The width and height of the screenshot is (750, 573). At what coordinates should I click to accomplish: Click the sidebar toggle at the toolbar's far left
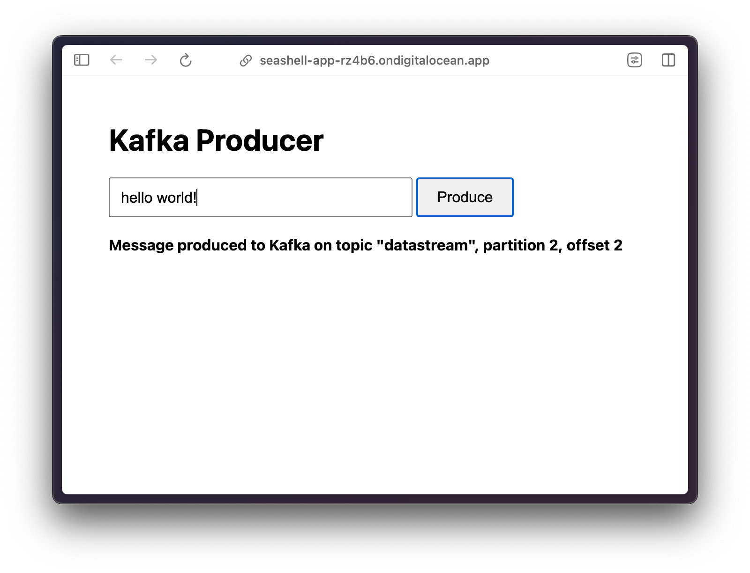tap(81, 60)
